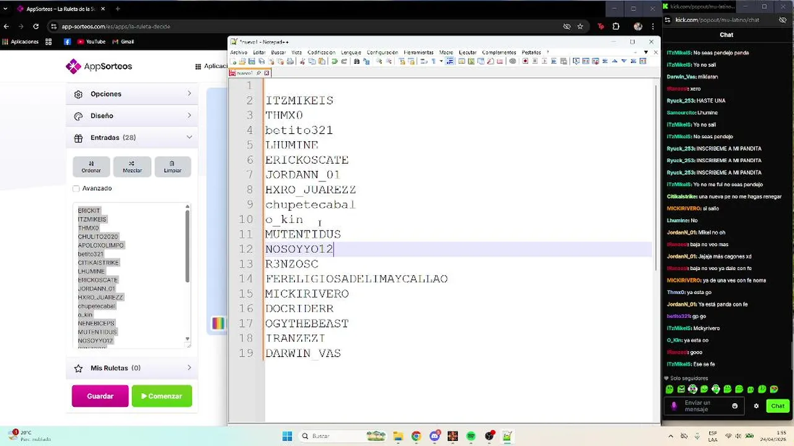Click CHULITO2020 in the entries list
This screenshot has width=794, height=446.
97,237
